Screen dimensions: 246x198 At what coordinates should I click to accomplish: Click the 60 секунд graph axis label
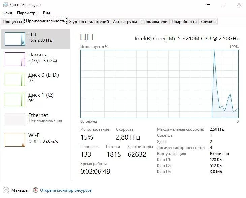point(89,121)
